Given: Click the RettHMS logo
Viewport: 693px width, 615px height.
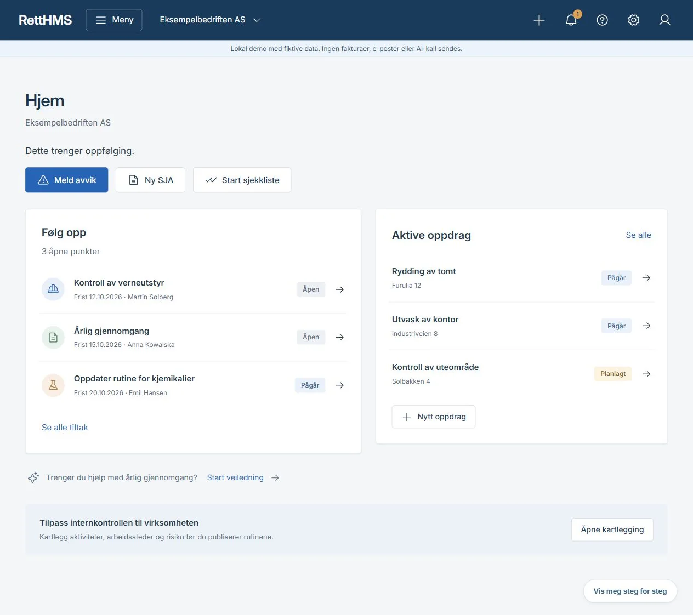Looking at the screenshot, I should (x=46, y=20).
